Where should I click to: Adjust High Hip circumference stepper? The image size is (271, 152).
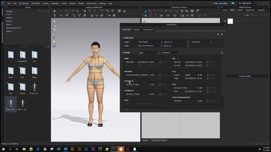(208, 62)
